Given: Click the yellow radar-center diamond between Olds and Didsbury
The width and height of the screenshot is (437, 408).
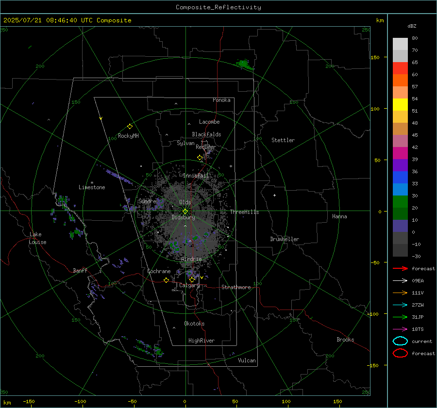Looking at the screenshot, I should click(185, 211).
